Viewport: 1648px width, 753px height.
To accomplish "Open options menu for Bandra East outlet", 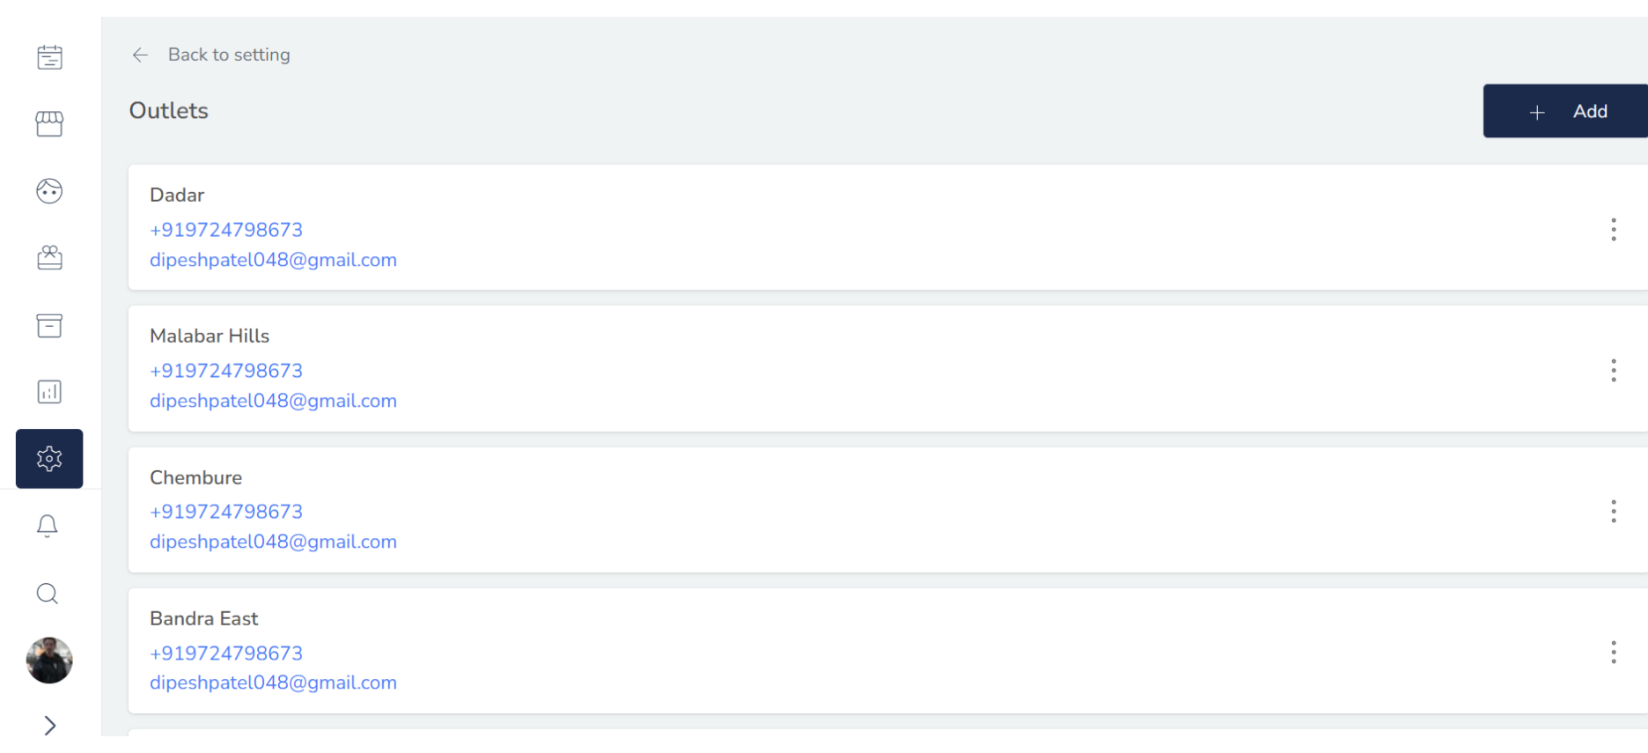I will click(1614, 652).
